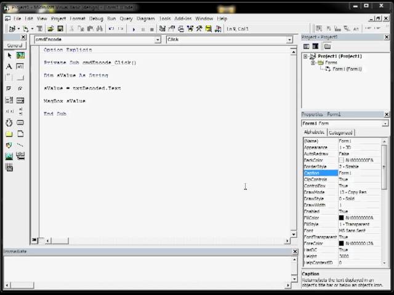The width and height of the screenshot is (394, 295).
Task: Open Project Explorer from the toolbar
Action: coord(163,29)
